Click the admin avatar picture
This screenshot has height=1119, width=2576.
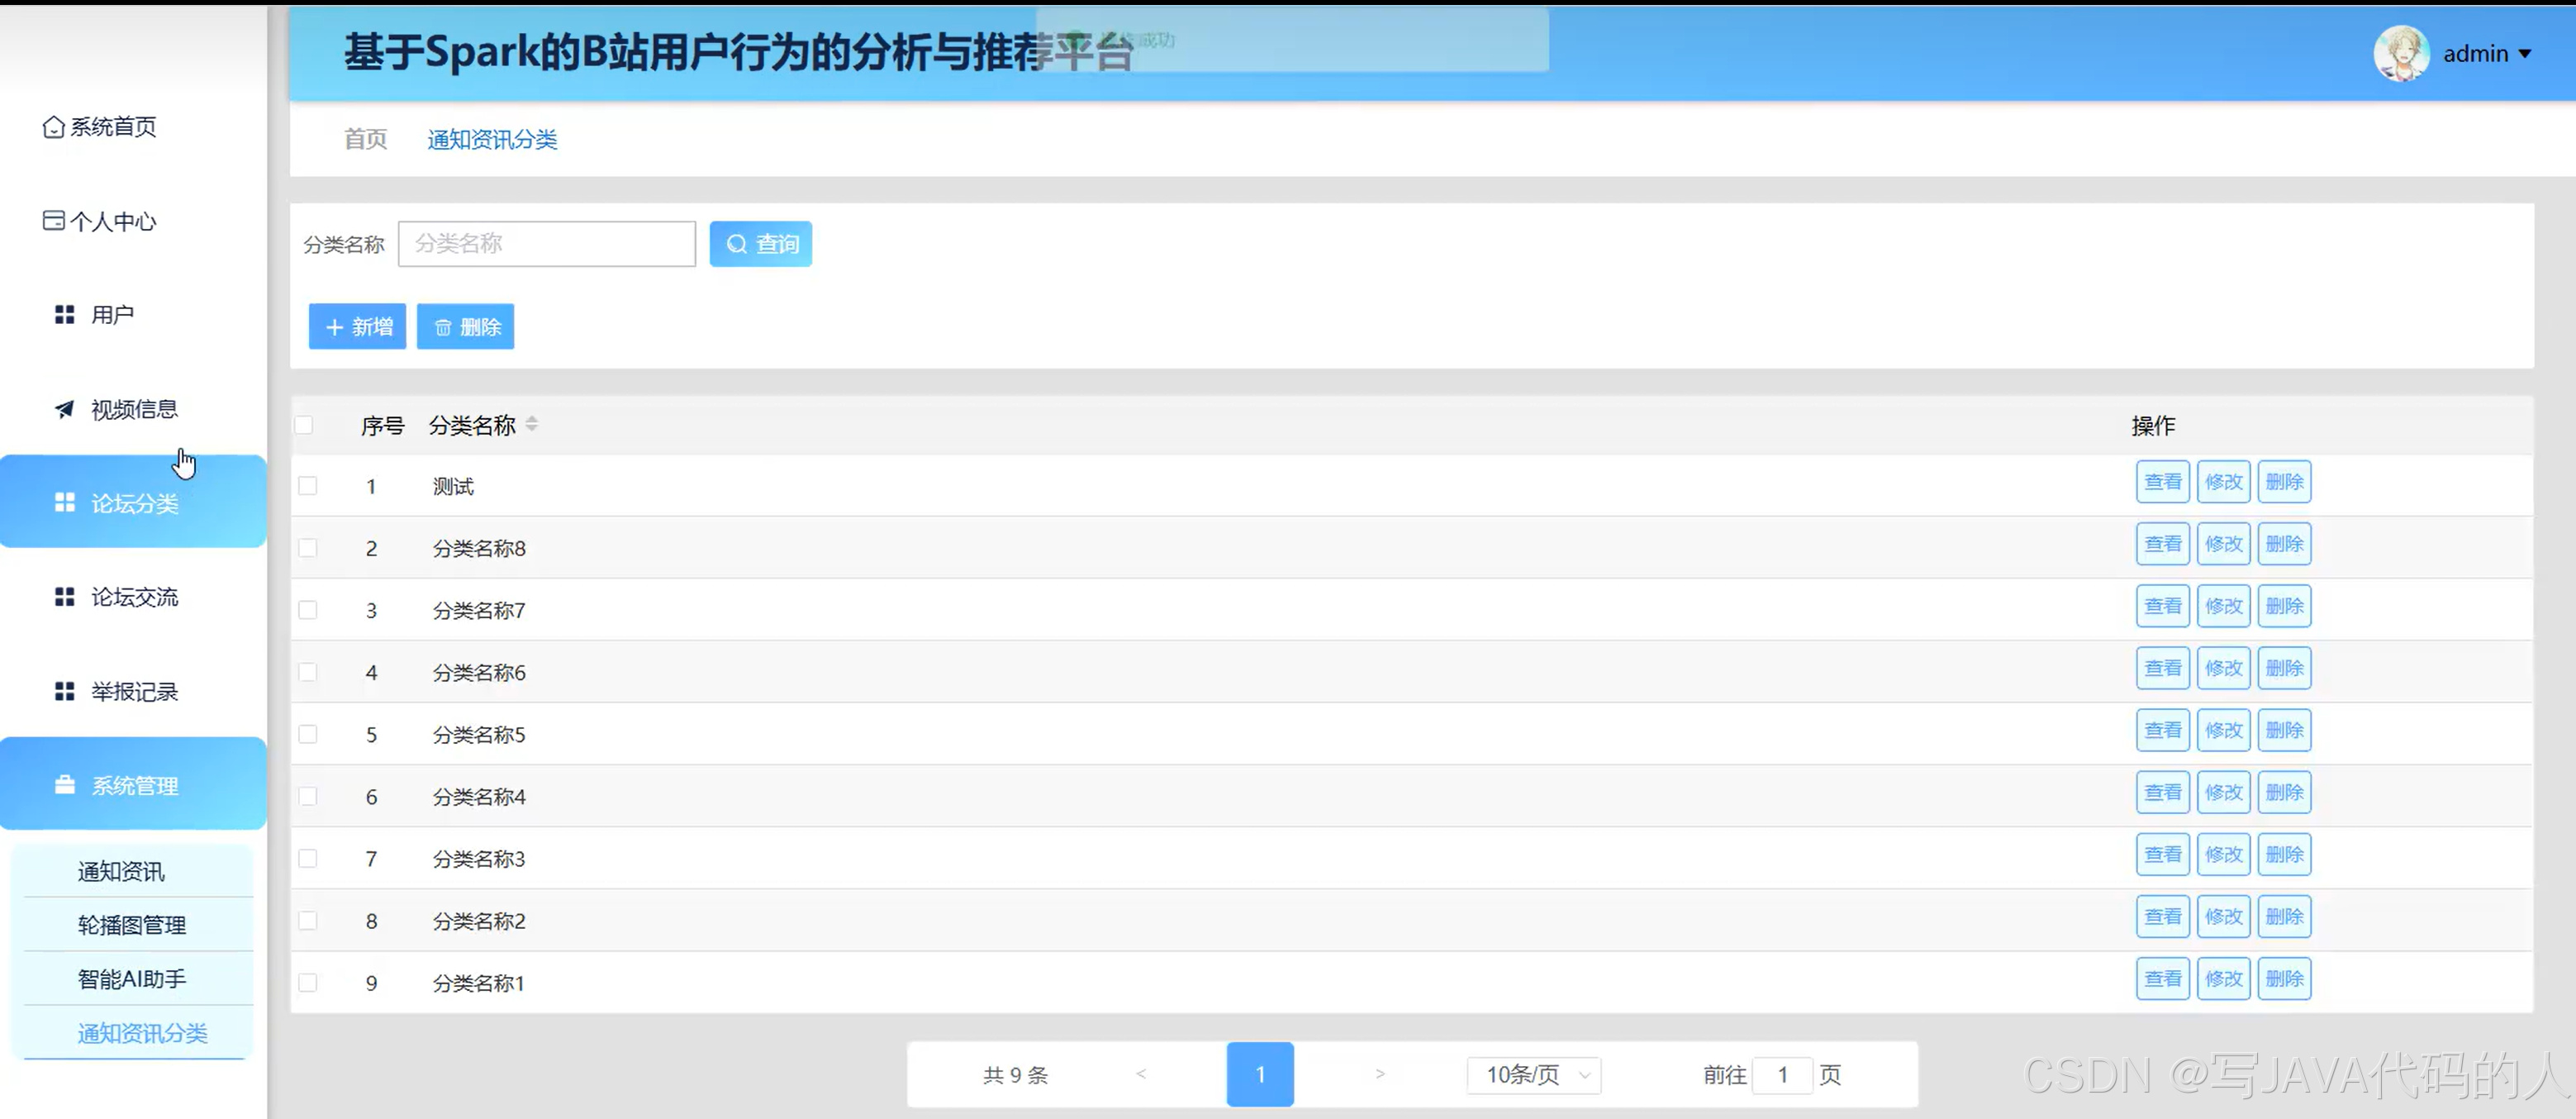pos(2401,54)
